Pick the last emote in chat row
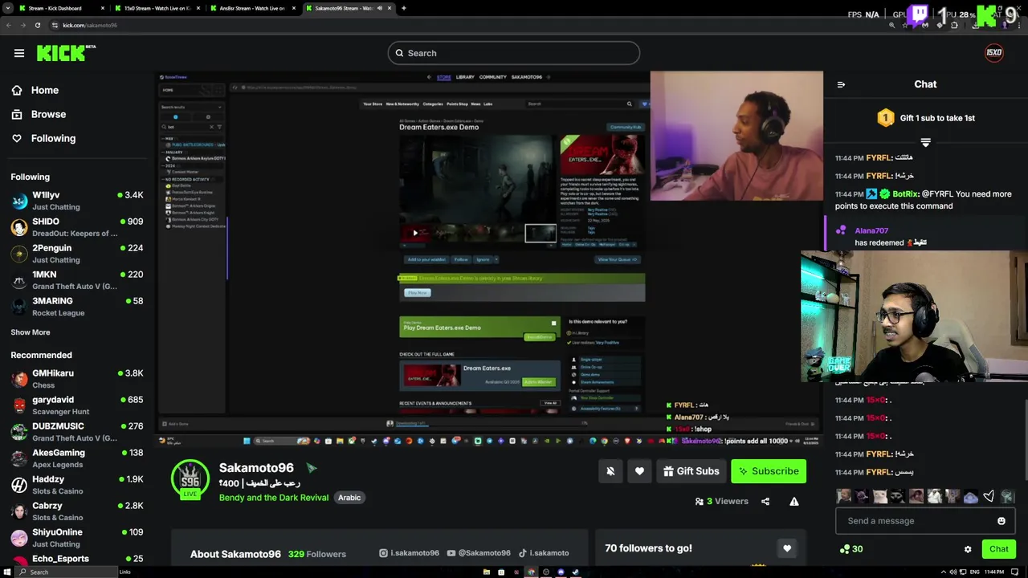This screenshot has height=578, width=1028. pos(1007,497)
